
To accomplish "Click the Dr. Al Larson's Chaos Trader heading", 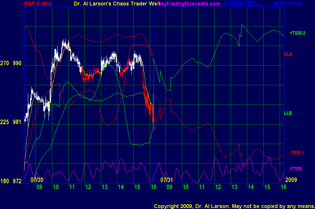I will pos(117,4).
